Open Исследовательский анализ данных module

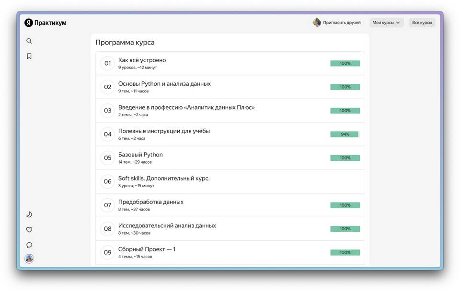pos(167,225)
